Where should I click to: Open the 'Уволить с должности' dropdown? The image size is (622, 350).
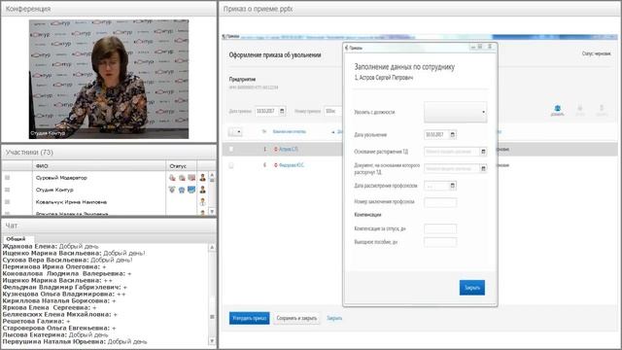point(456,112)
